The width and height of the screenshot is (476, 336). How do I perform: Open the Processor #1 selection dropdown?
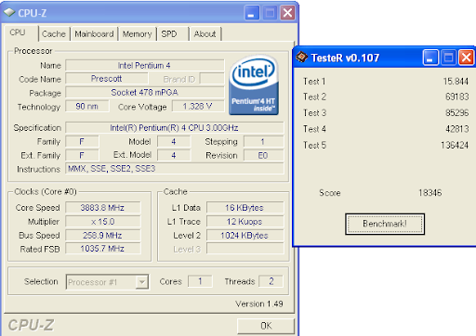[107, 282]
